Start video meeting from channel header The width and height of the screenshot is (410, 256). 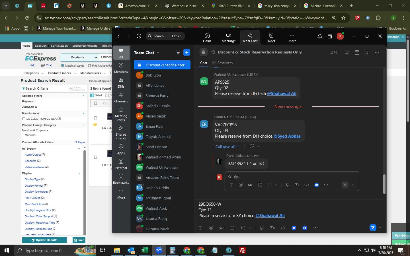(x=347, y=52)
